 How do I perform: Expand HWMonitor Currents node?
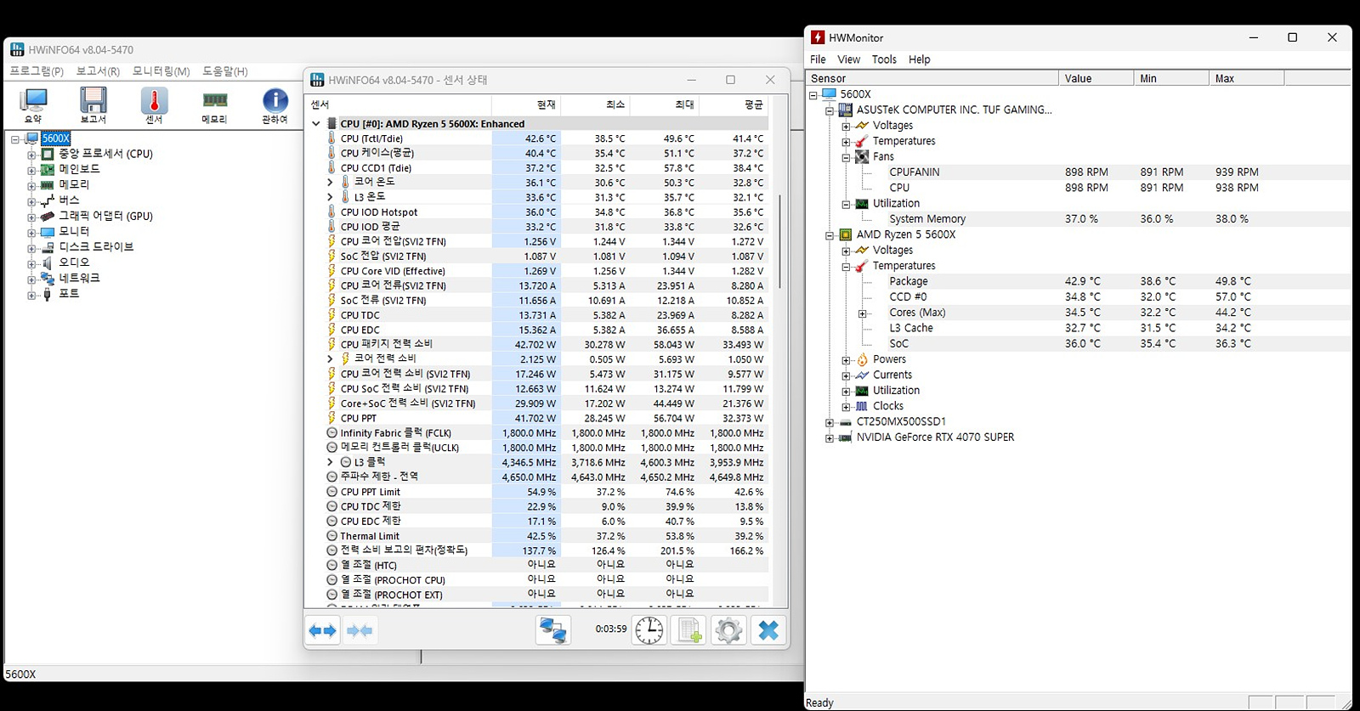(846, 375)
